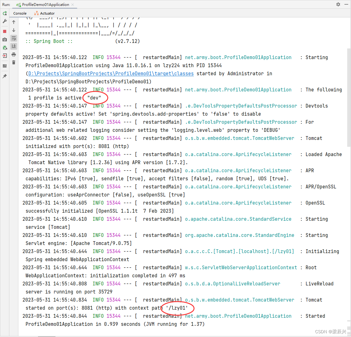Click the up arrow stack-trace icon
Screen dimensions: 351x337
pos(14,22)
